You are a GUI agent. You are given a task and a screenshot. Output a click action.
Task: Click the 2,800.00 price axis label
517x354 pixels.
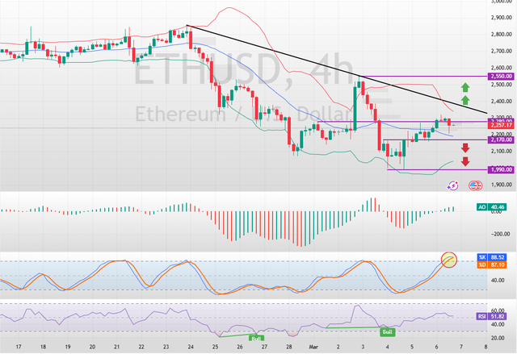click(x=501, y=34)
